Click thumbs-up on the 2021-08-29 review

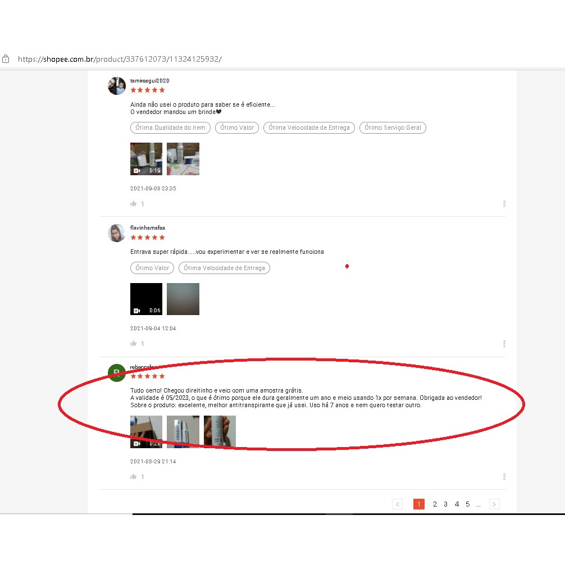(x=134, y=477)
